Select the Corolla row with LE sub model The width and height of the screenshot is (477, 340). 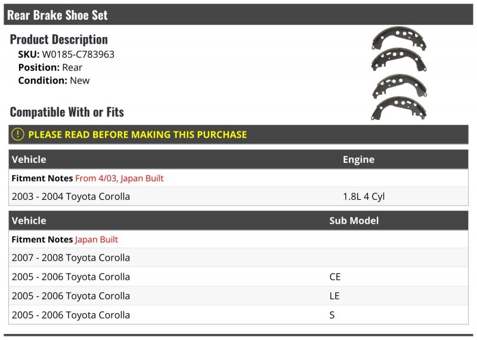coord(238,296)
